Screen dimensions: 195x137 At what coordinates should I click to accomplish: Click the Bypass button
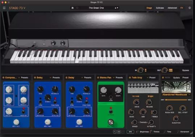pos(186,70)
